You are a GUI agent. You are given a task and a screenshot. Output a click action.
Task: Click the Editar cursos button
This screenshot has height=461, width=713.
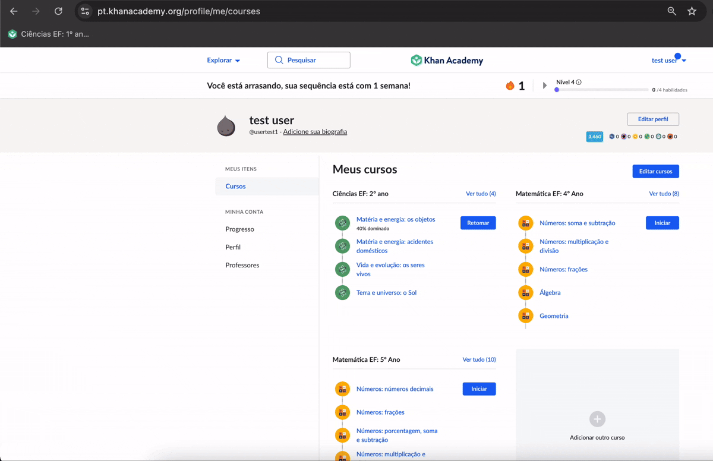[x=655, y=171]
